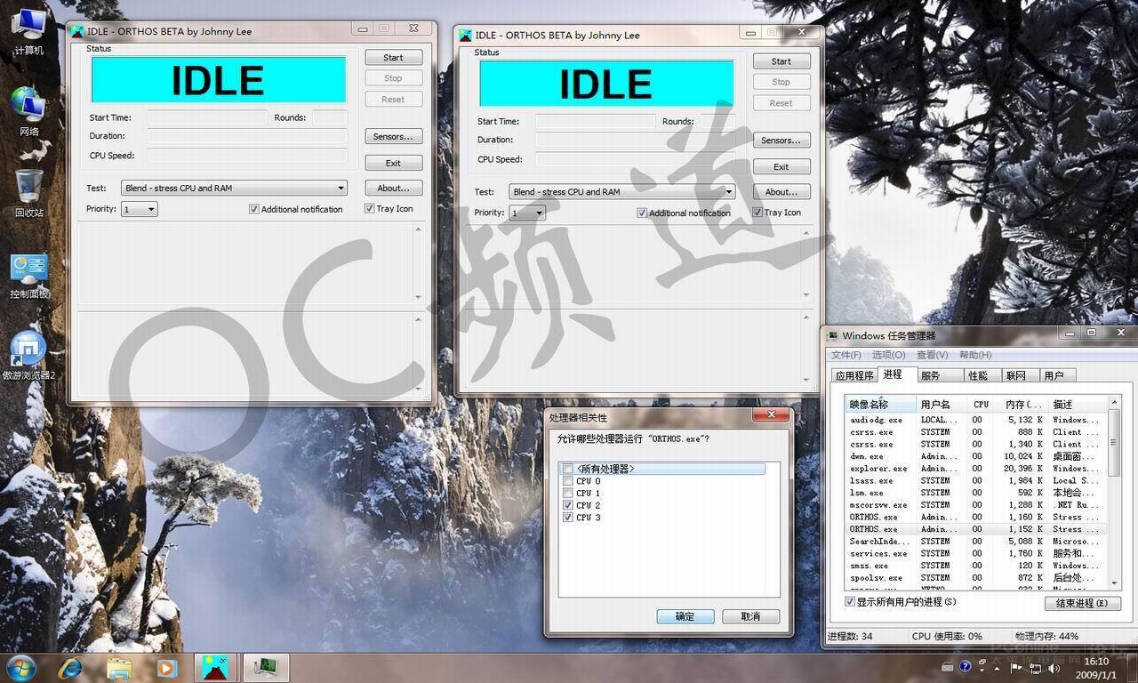The width and height of the screenshot is (1138, 683).
Task: Select the Recycle Bin icon (回收站)
Action: pos(28,193)
